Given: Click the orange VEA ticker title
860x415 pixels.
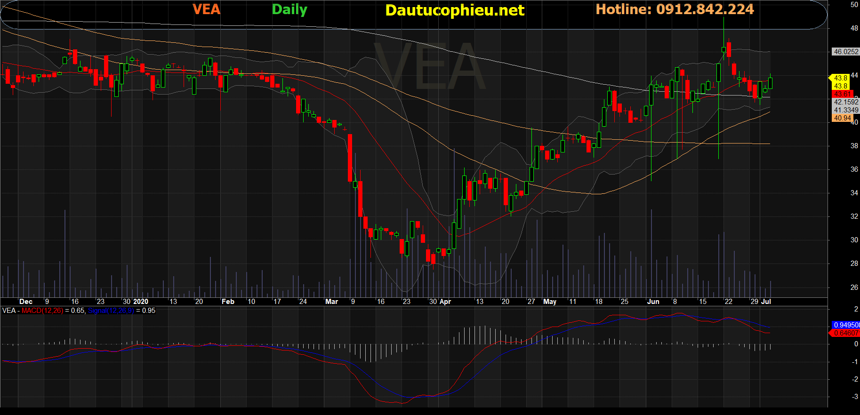Looking at the screenshot, I should (x=206, y=9).
